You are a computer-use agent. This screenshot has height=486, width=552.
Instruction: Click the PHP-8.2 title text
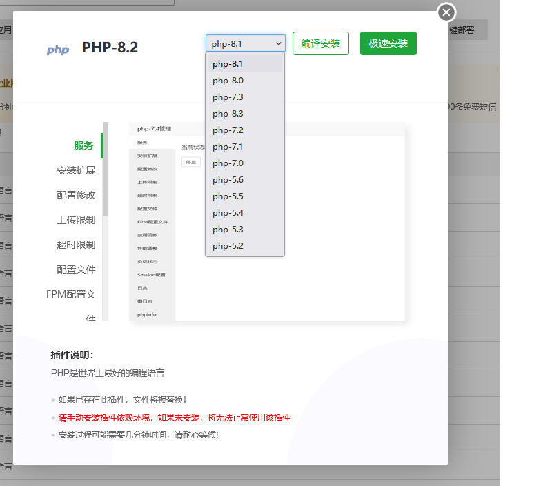pyautogui.click(x=110, y=48)
